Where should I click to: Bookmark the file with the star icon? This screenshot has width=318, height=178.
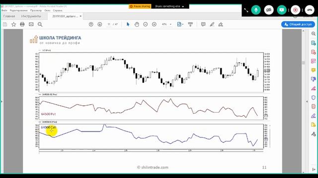pyautogui.click(x=13, y=24)
